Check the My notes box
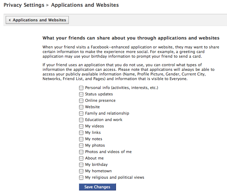The image size is (227, 194). click(x=81, y=139)
